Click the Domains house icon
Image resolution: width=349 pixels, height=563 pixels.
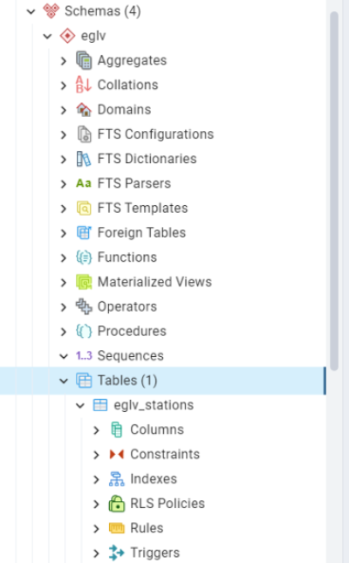(84, 109)
